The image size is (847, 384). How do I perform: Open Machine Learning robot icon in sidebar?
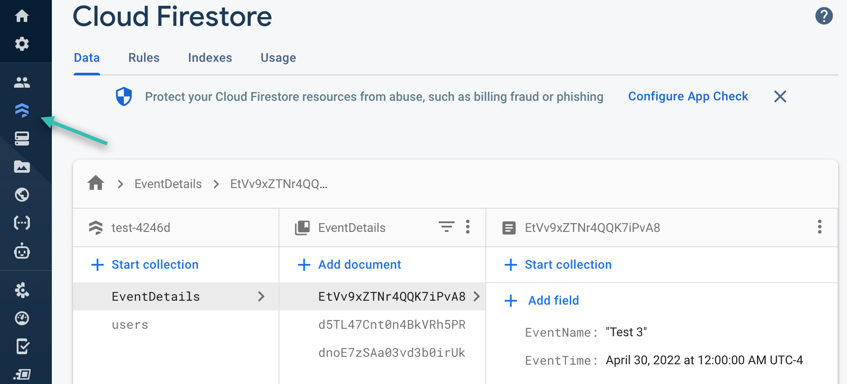[x=22, y=251]
